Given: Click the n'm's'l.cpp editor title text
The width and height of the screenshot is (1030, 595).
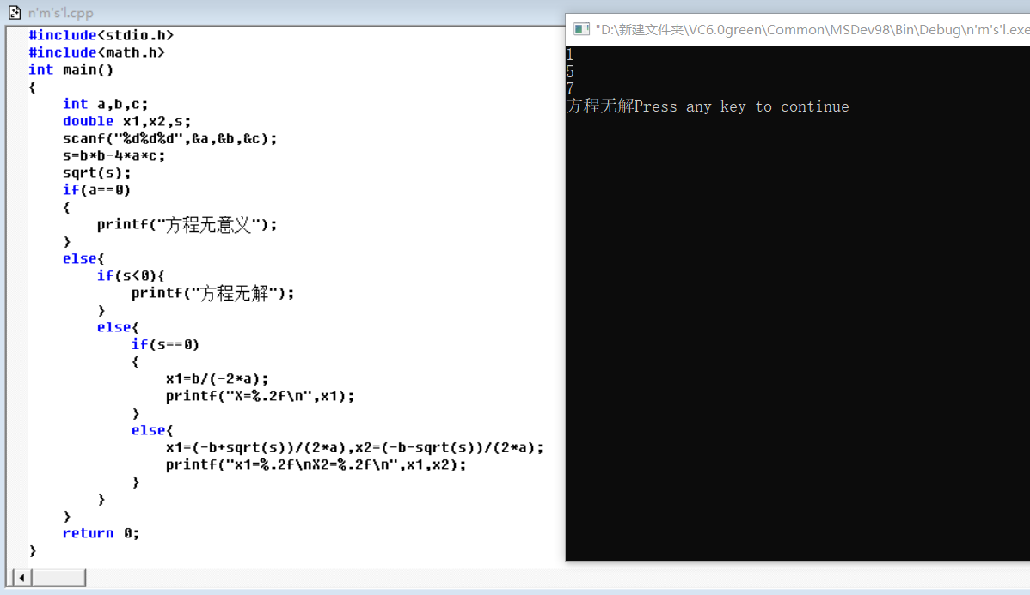Looking at the screenshot, I should (x=60, y=13).
